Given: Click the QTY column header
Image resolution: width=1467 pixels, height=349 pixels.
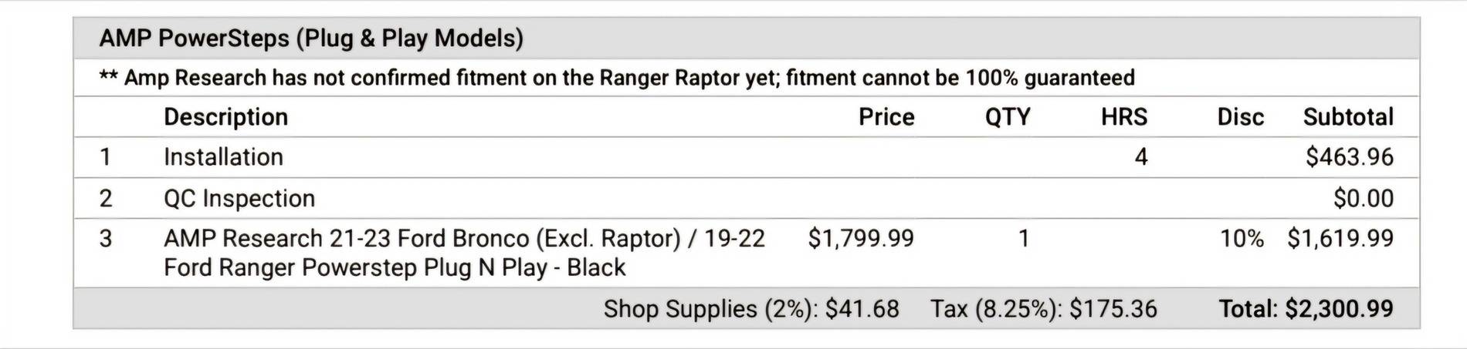Looking at the screenshot, I should click(1008, 117).
